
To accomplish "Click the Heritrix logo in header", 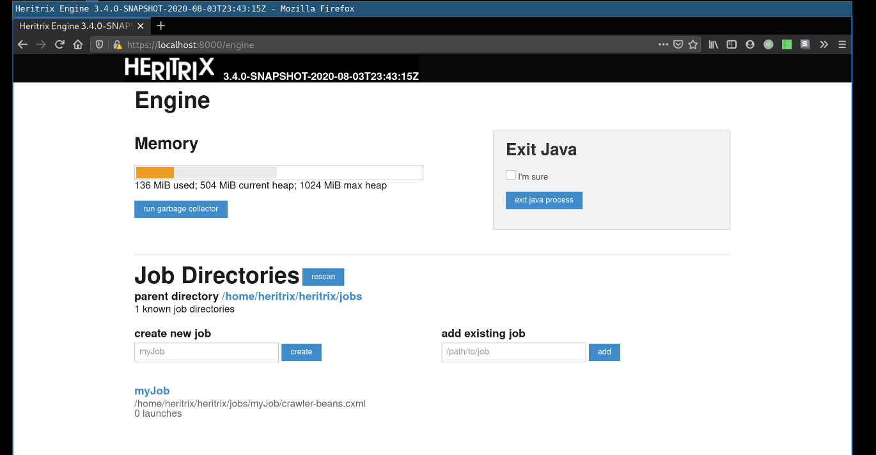I will (x=169, y=68).
